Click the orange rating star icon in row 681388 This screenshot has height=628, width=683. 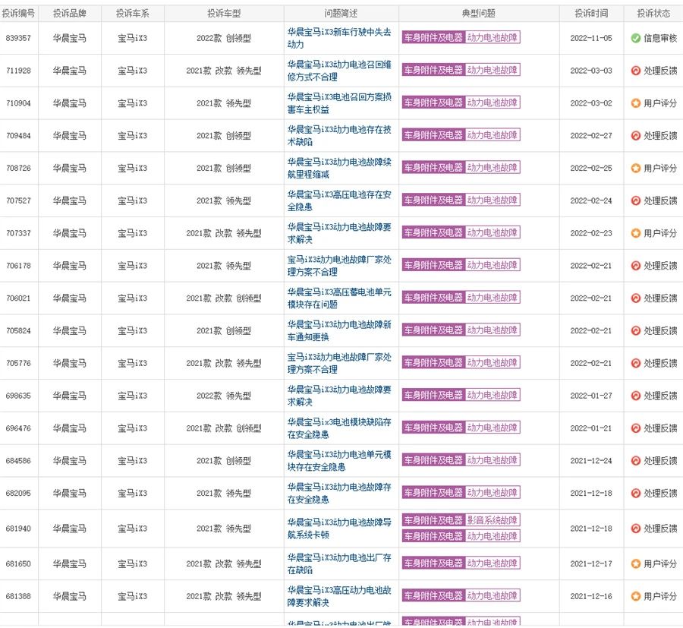point(635,596)
